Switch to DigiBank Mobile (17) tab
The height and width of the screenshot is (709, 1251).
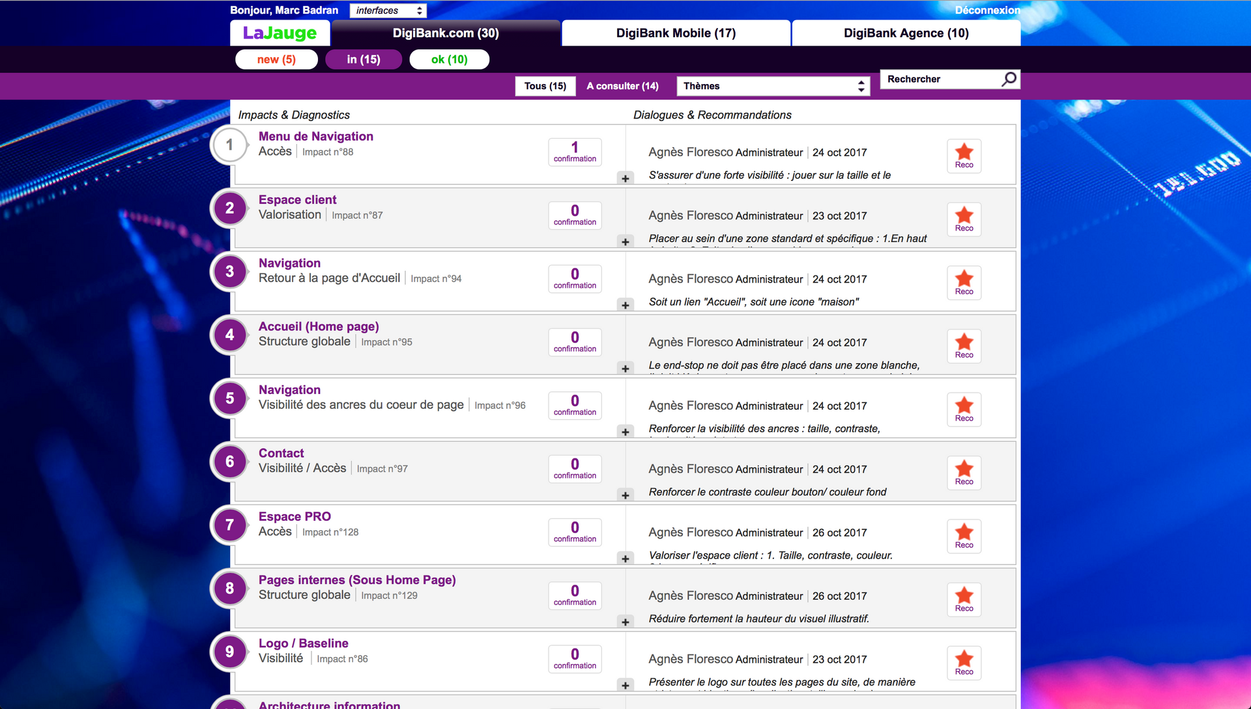pyautogui.click(x=676, y=33)
